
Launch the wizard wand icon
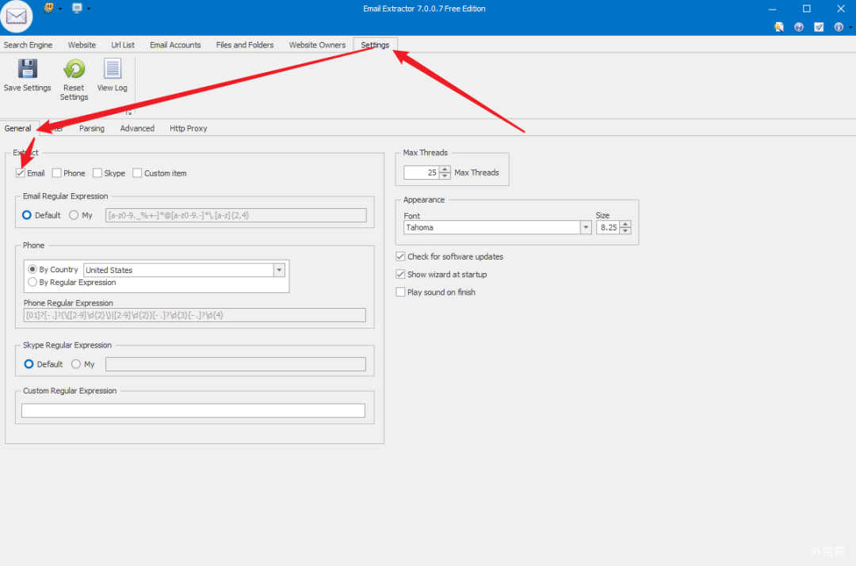pos(779,27)
